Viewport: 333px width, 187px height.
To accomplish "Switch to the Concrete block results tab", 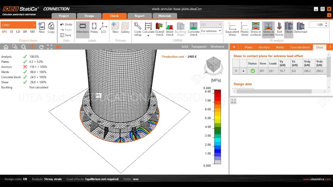I will pyautogui.click(x=300, y=47).
